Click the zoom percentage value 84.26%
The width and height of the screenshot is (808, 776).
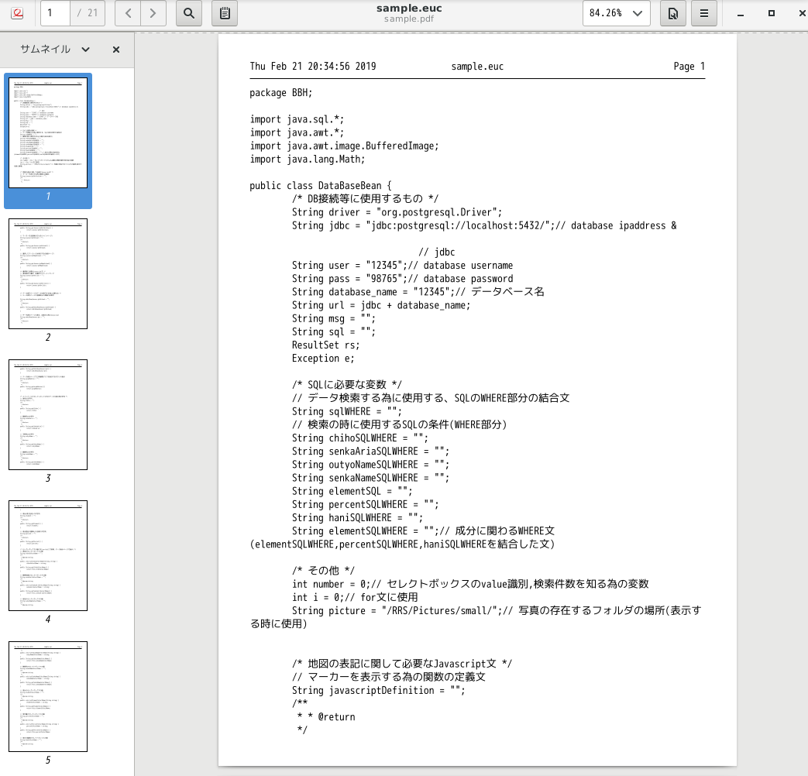(606, 13)
